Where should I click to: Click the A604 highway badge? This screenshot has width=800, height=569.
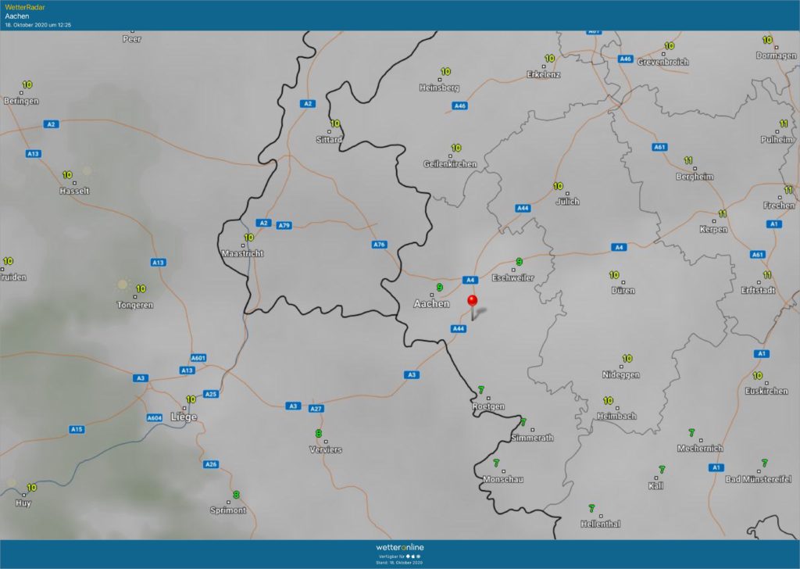tap(155, 418)
